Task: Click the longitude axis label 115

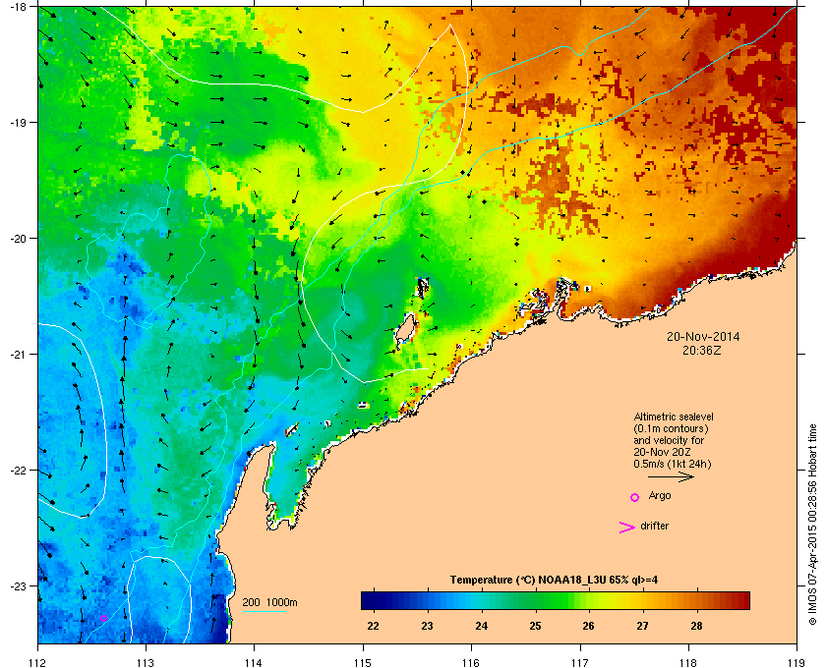Action: coord(363,662)
